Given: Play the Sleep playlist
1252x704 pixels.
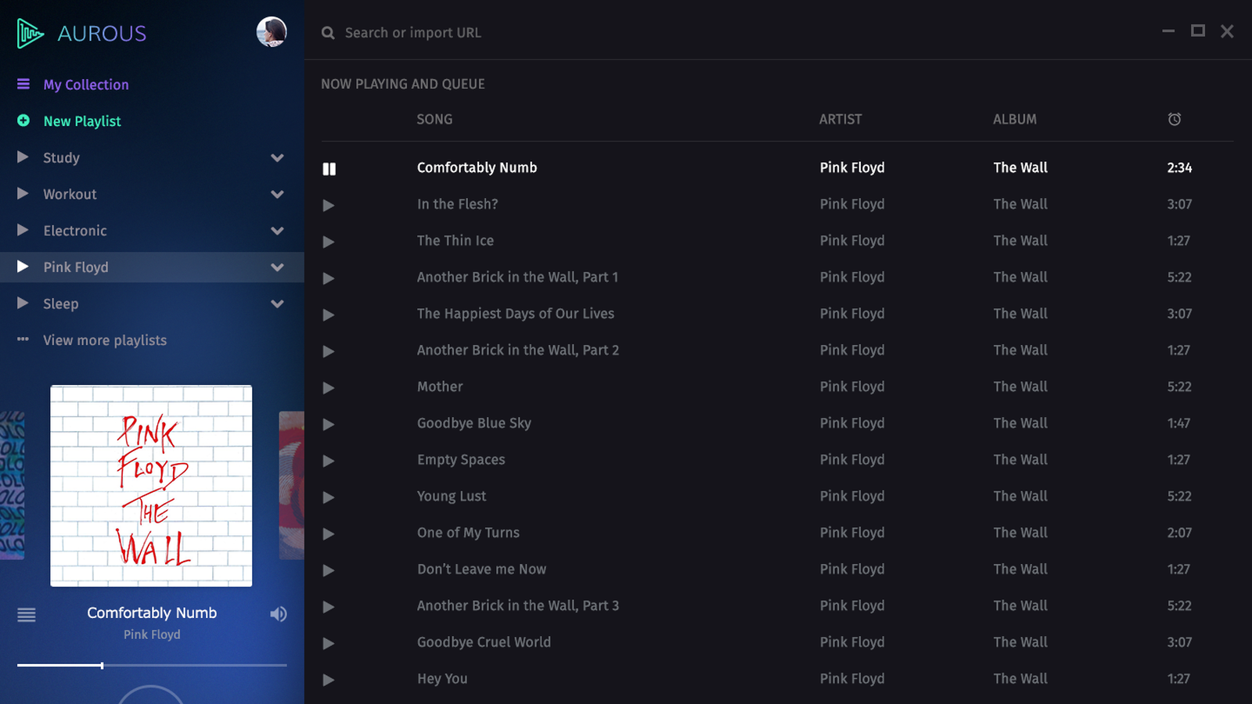Looking at the screenshot, I should click(x=23, y=303).
